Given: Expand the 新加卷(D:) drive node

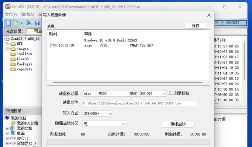Looking at the screenshot, I should pos(7,143).
